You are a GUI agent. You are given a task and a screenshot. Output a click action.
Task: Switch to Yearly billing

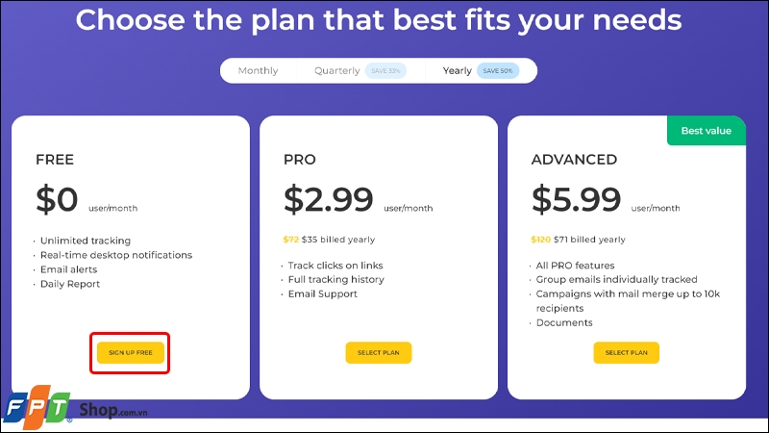click(x=458, y=71)
